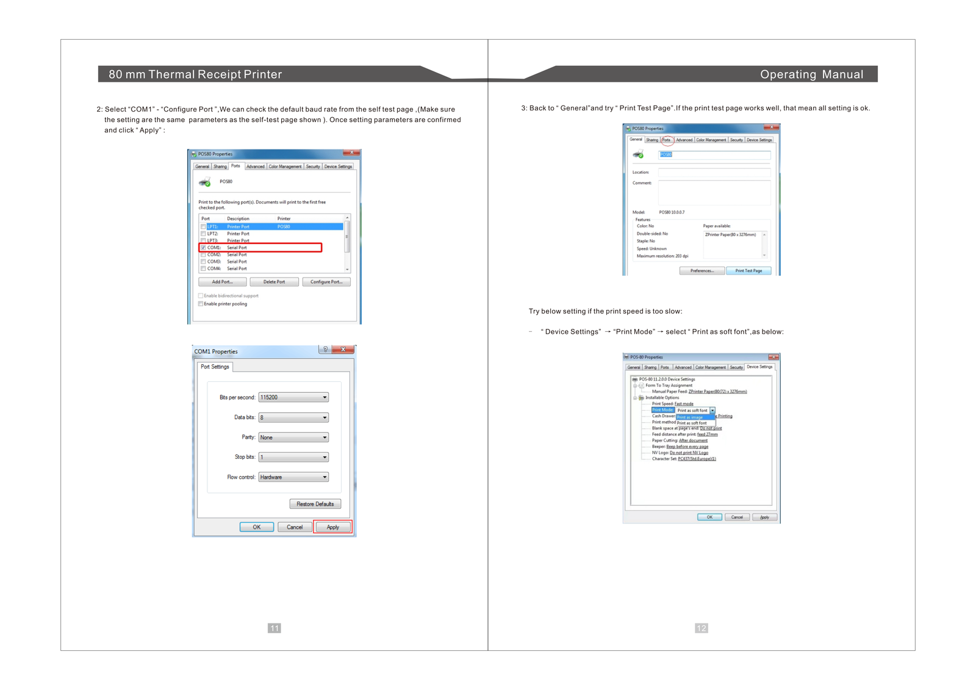Click the POS-80 Device Settings root printer icon

tap(635, 379)
